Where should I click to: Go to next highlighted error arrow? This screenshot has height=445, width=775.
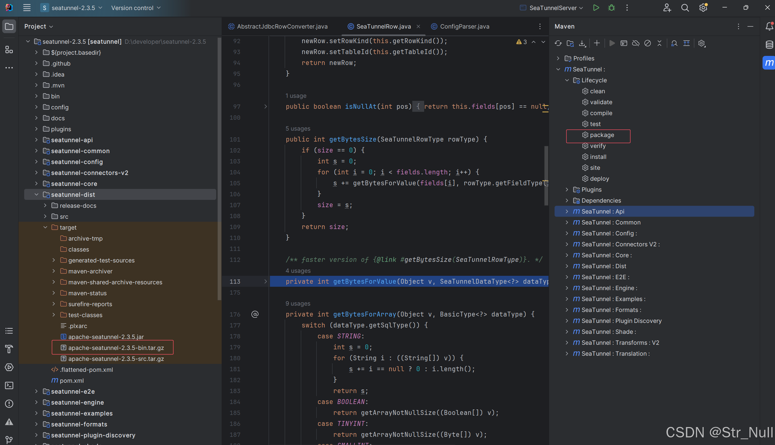543,42
